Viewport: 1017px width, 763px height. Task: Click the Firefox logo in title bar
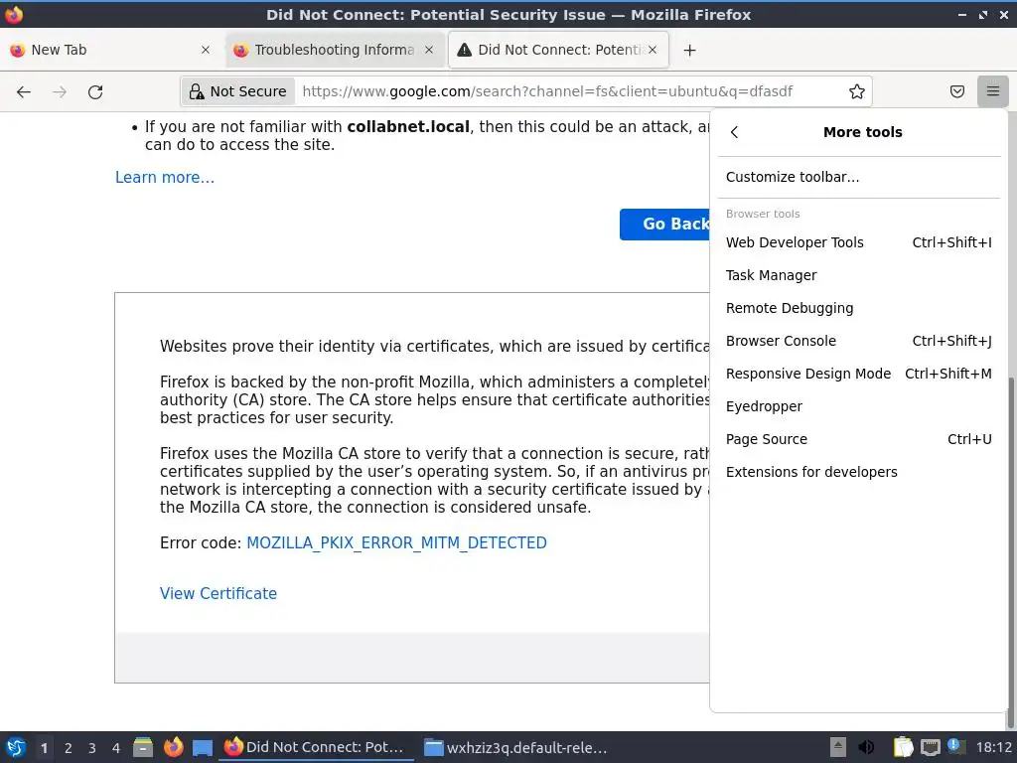click(14, 14)
